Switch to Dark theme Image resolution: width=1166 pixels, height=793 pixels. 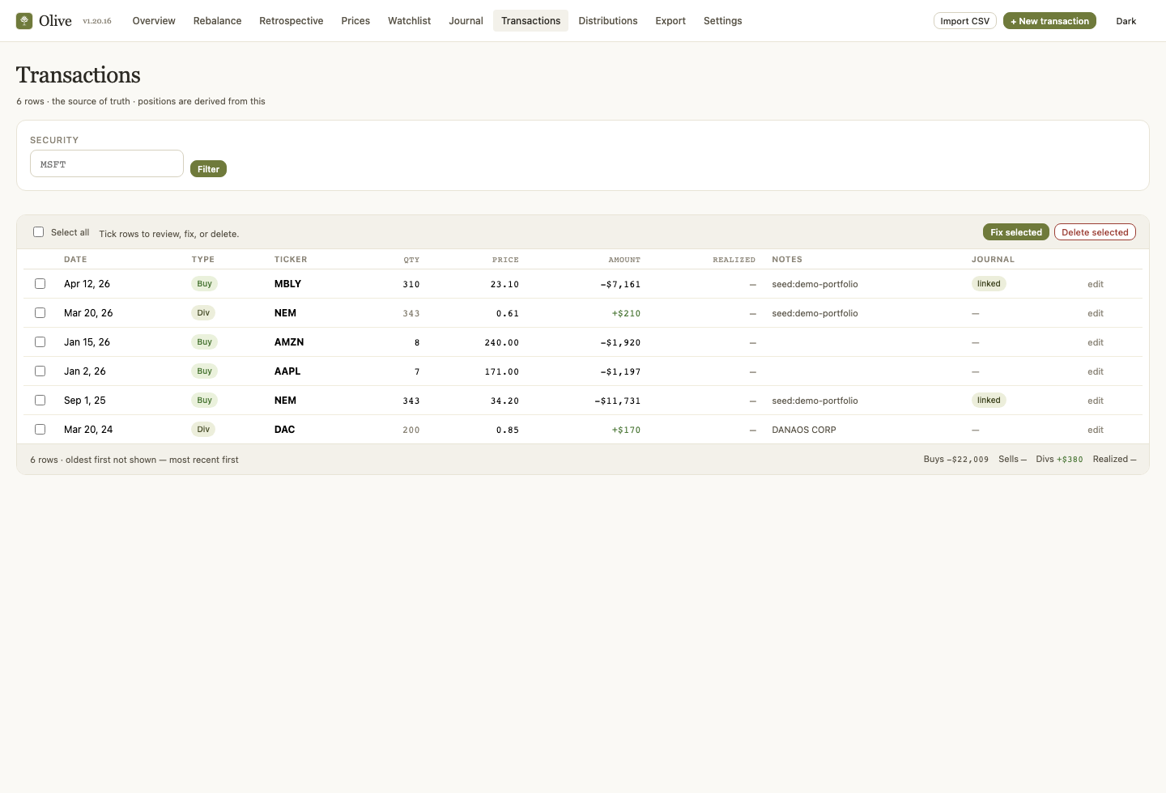pyautogui.click(x=1126, y=21)
